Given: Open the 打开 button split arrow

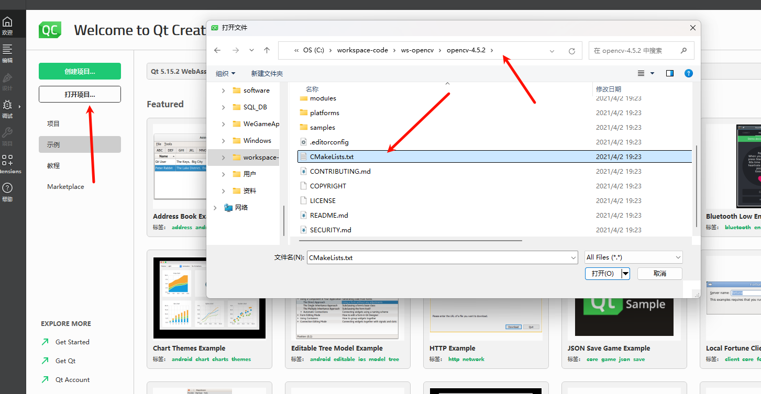Looking at the screenshot, I should coord(626,274).
